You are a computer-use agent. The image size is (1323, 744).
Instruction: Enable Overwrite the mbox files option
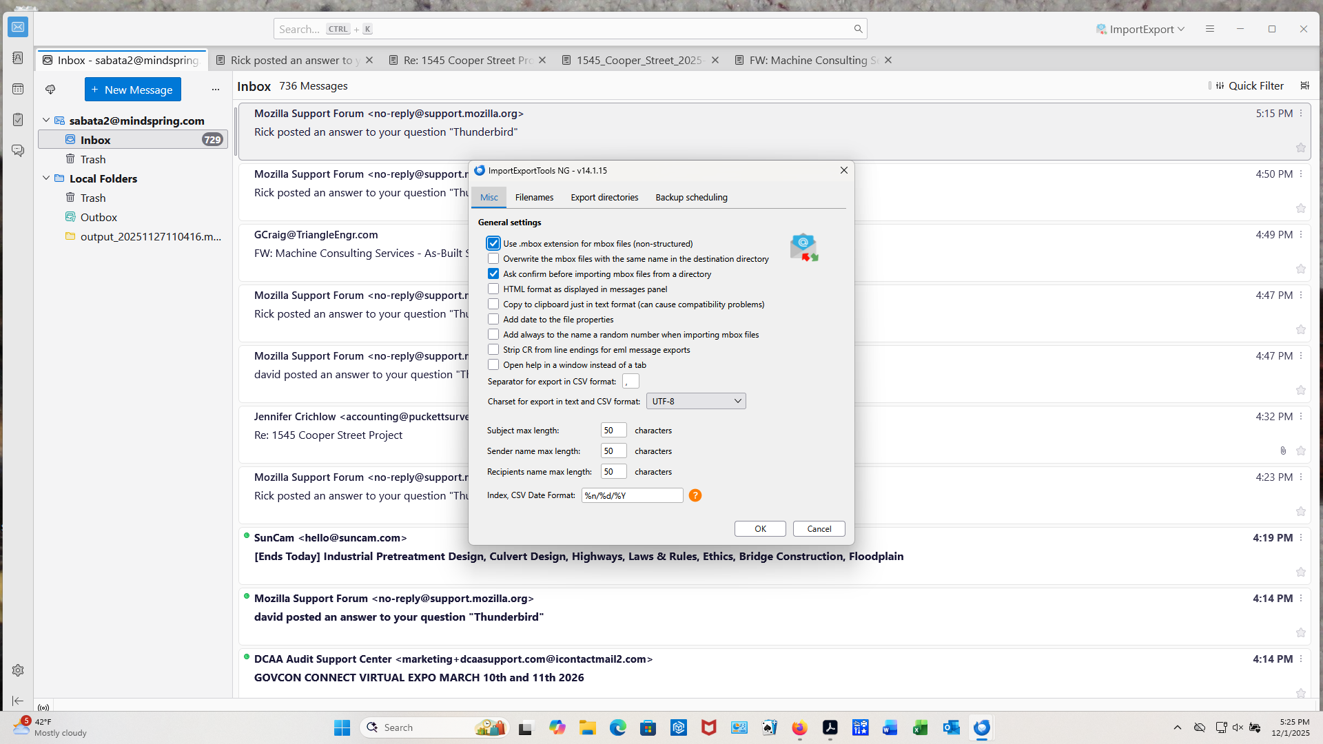click(x=493, y=259)
